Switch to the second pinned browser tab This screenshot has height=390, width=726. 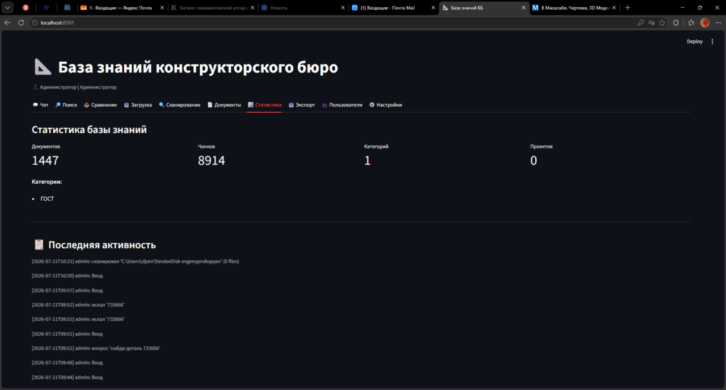click(46, 8)
